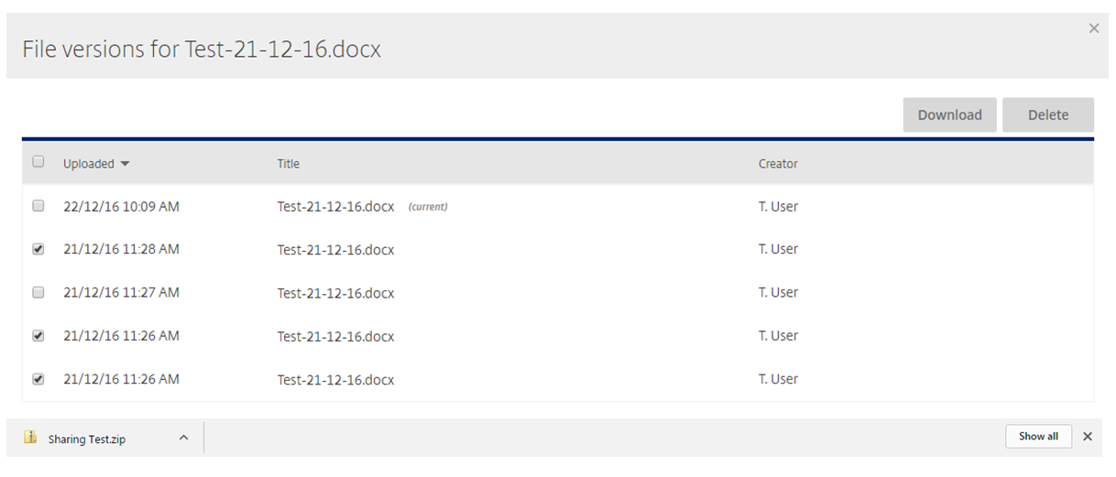The width and height of the screenshot is (1116, 477).
Task: Dismiss the downloads bar with the X
Action: coord(1088,437)
